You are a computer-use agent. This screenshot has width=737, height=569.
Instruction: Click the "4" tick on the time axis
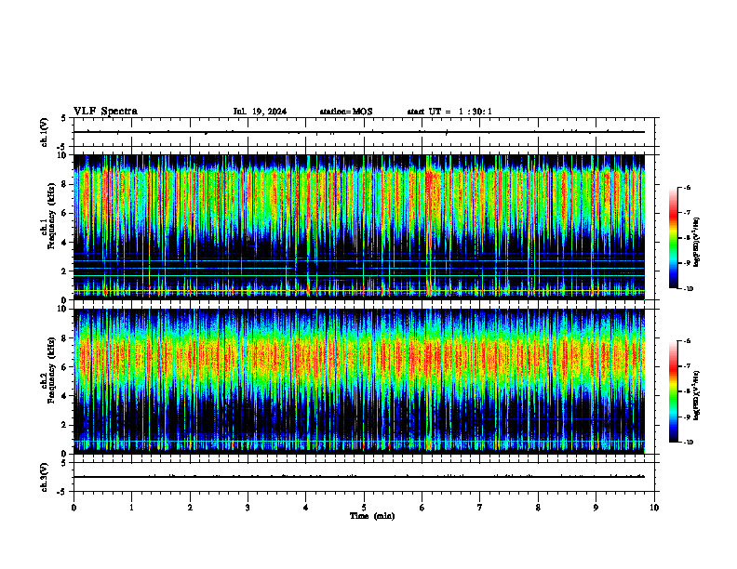point(306,508)
